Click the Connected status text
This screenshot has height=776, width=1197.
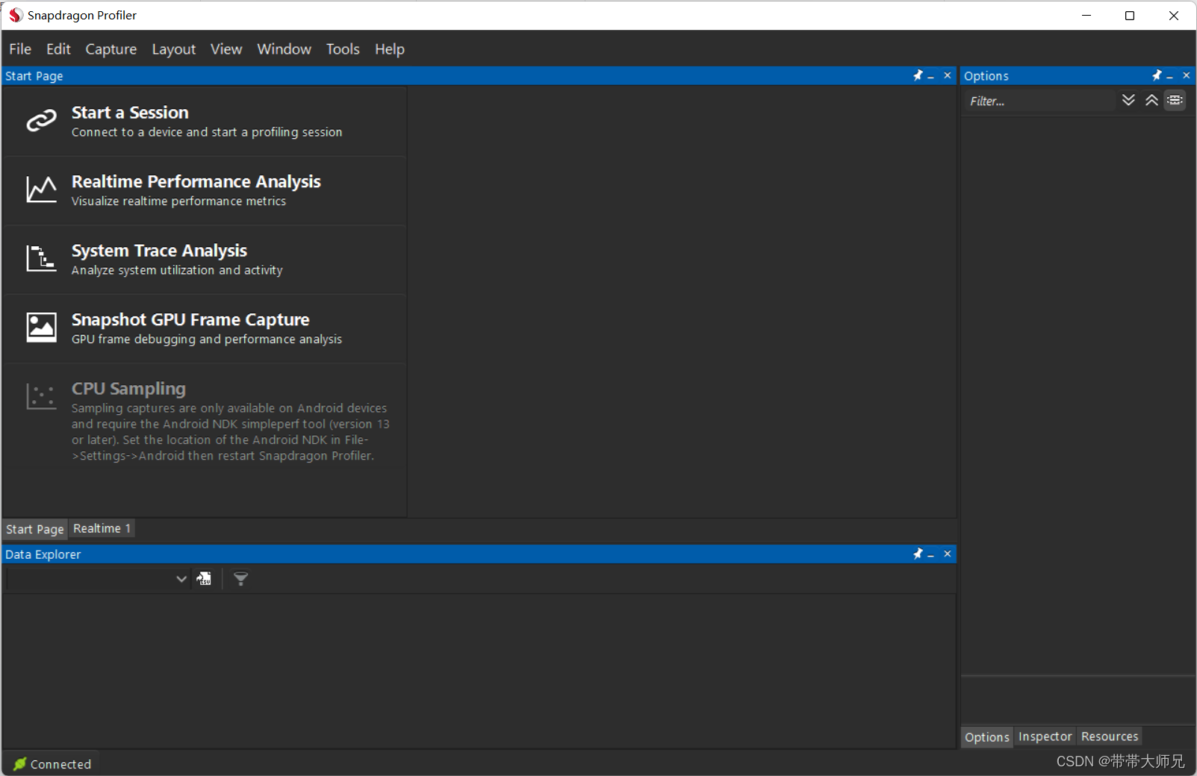60,764
